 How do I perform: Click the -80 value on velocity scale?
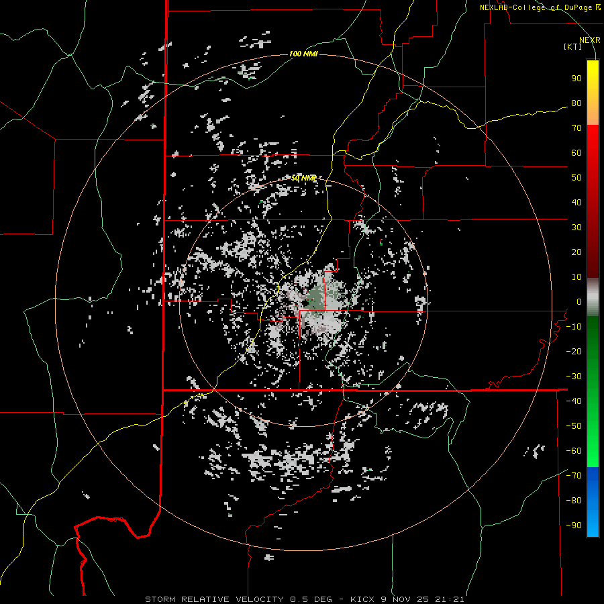574,501
